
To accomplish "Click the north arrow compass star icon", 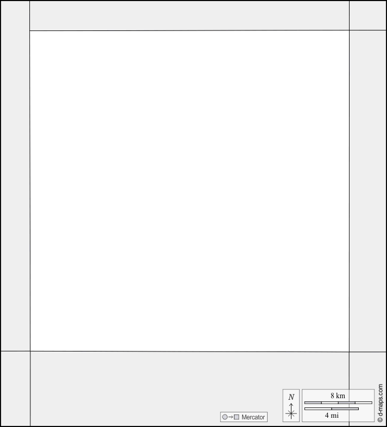I will pos(291,413).
